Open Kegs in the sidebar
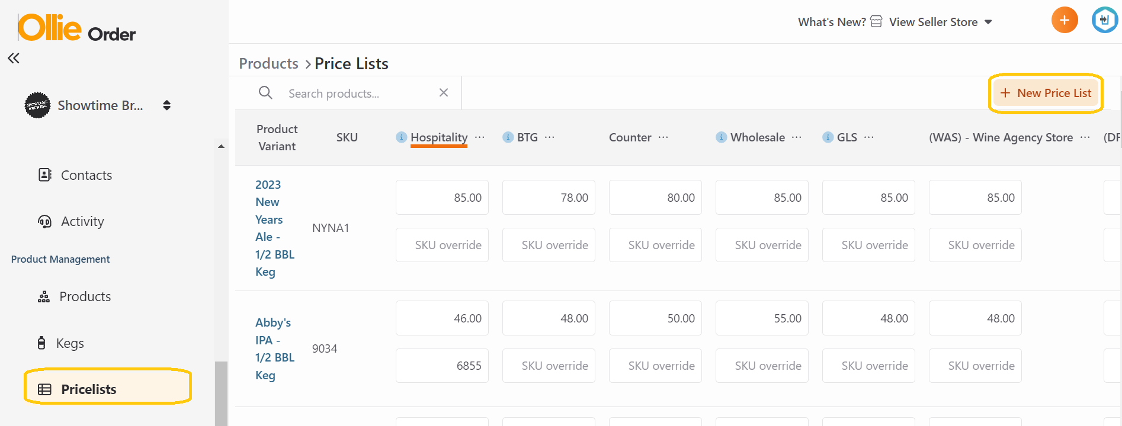This screenshot has width=1122, height=426. click(70, 343)
